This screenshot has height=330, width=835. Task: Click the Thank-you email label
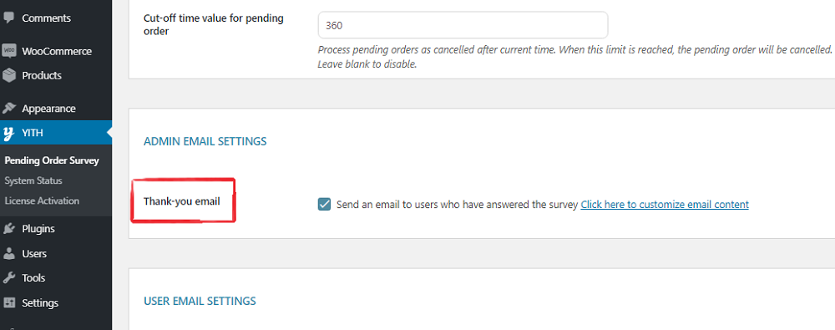point(181,201)
